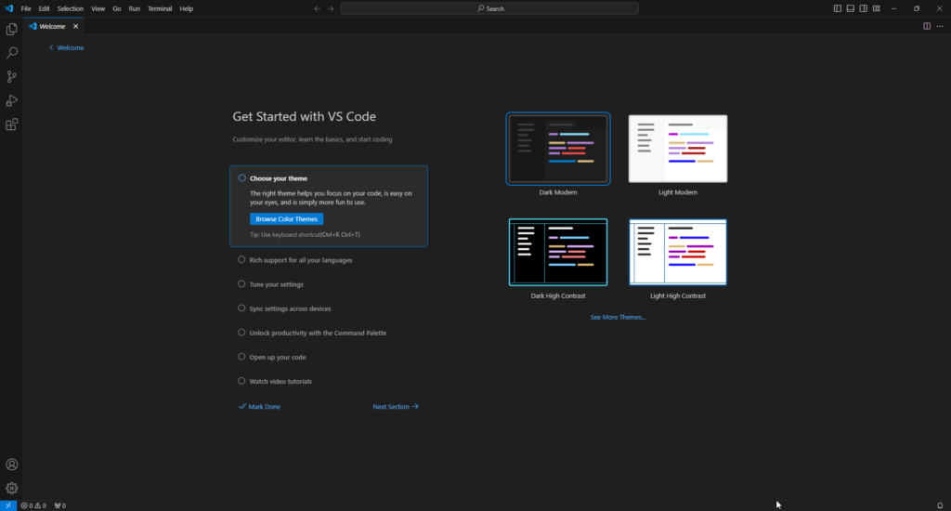Viewport: 951px width, 511px height.
Task: Click the VS Code logo in title bar
Action: pyautogui.click(x=8, y=8)
